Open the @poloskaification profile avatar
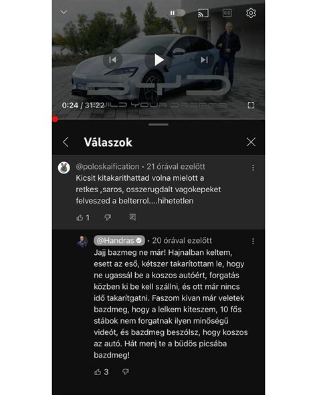 [64, 167]
